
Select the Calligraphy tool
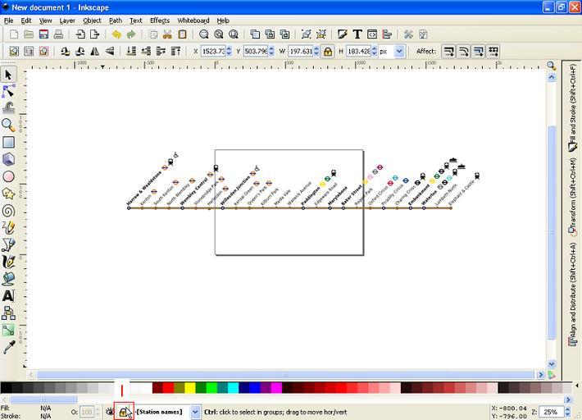coord(8,262)
